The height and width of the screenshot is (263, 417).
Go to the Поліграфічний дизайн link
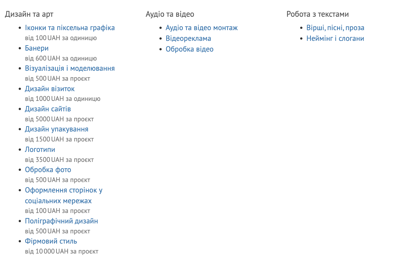click(62, 221)
